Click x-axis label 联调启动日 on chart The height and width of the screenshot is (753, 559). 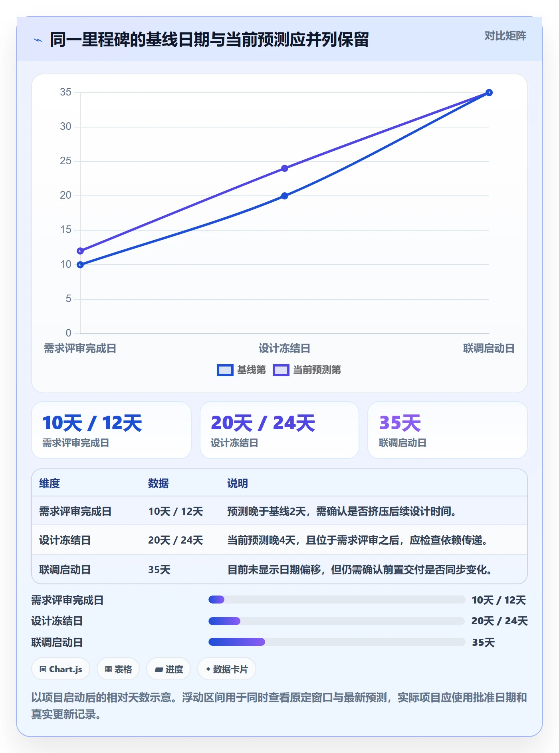[489, 349]
